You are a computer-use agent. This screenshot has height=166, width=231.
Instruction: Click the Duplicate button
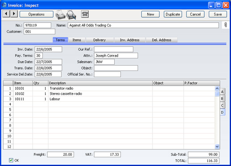[173, 14]
